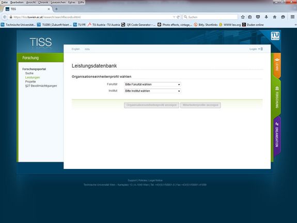Open the downloads arrow icon

[x=266, y=17]
